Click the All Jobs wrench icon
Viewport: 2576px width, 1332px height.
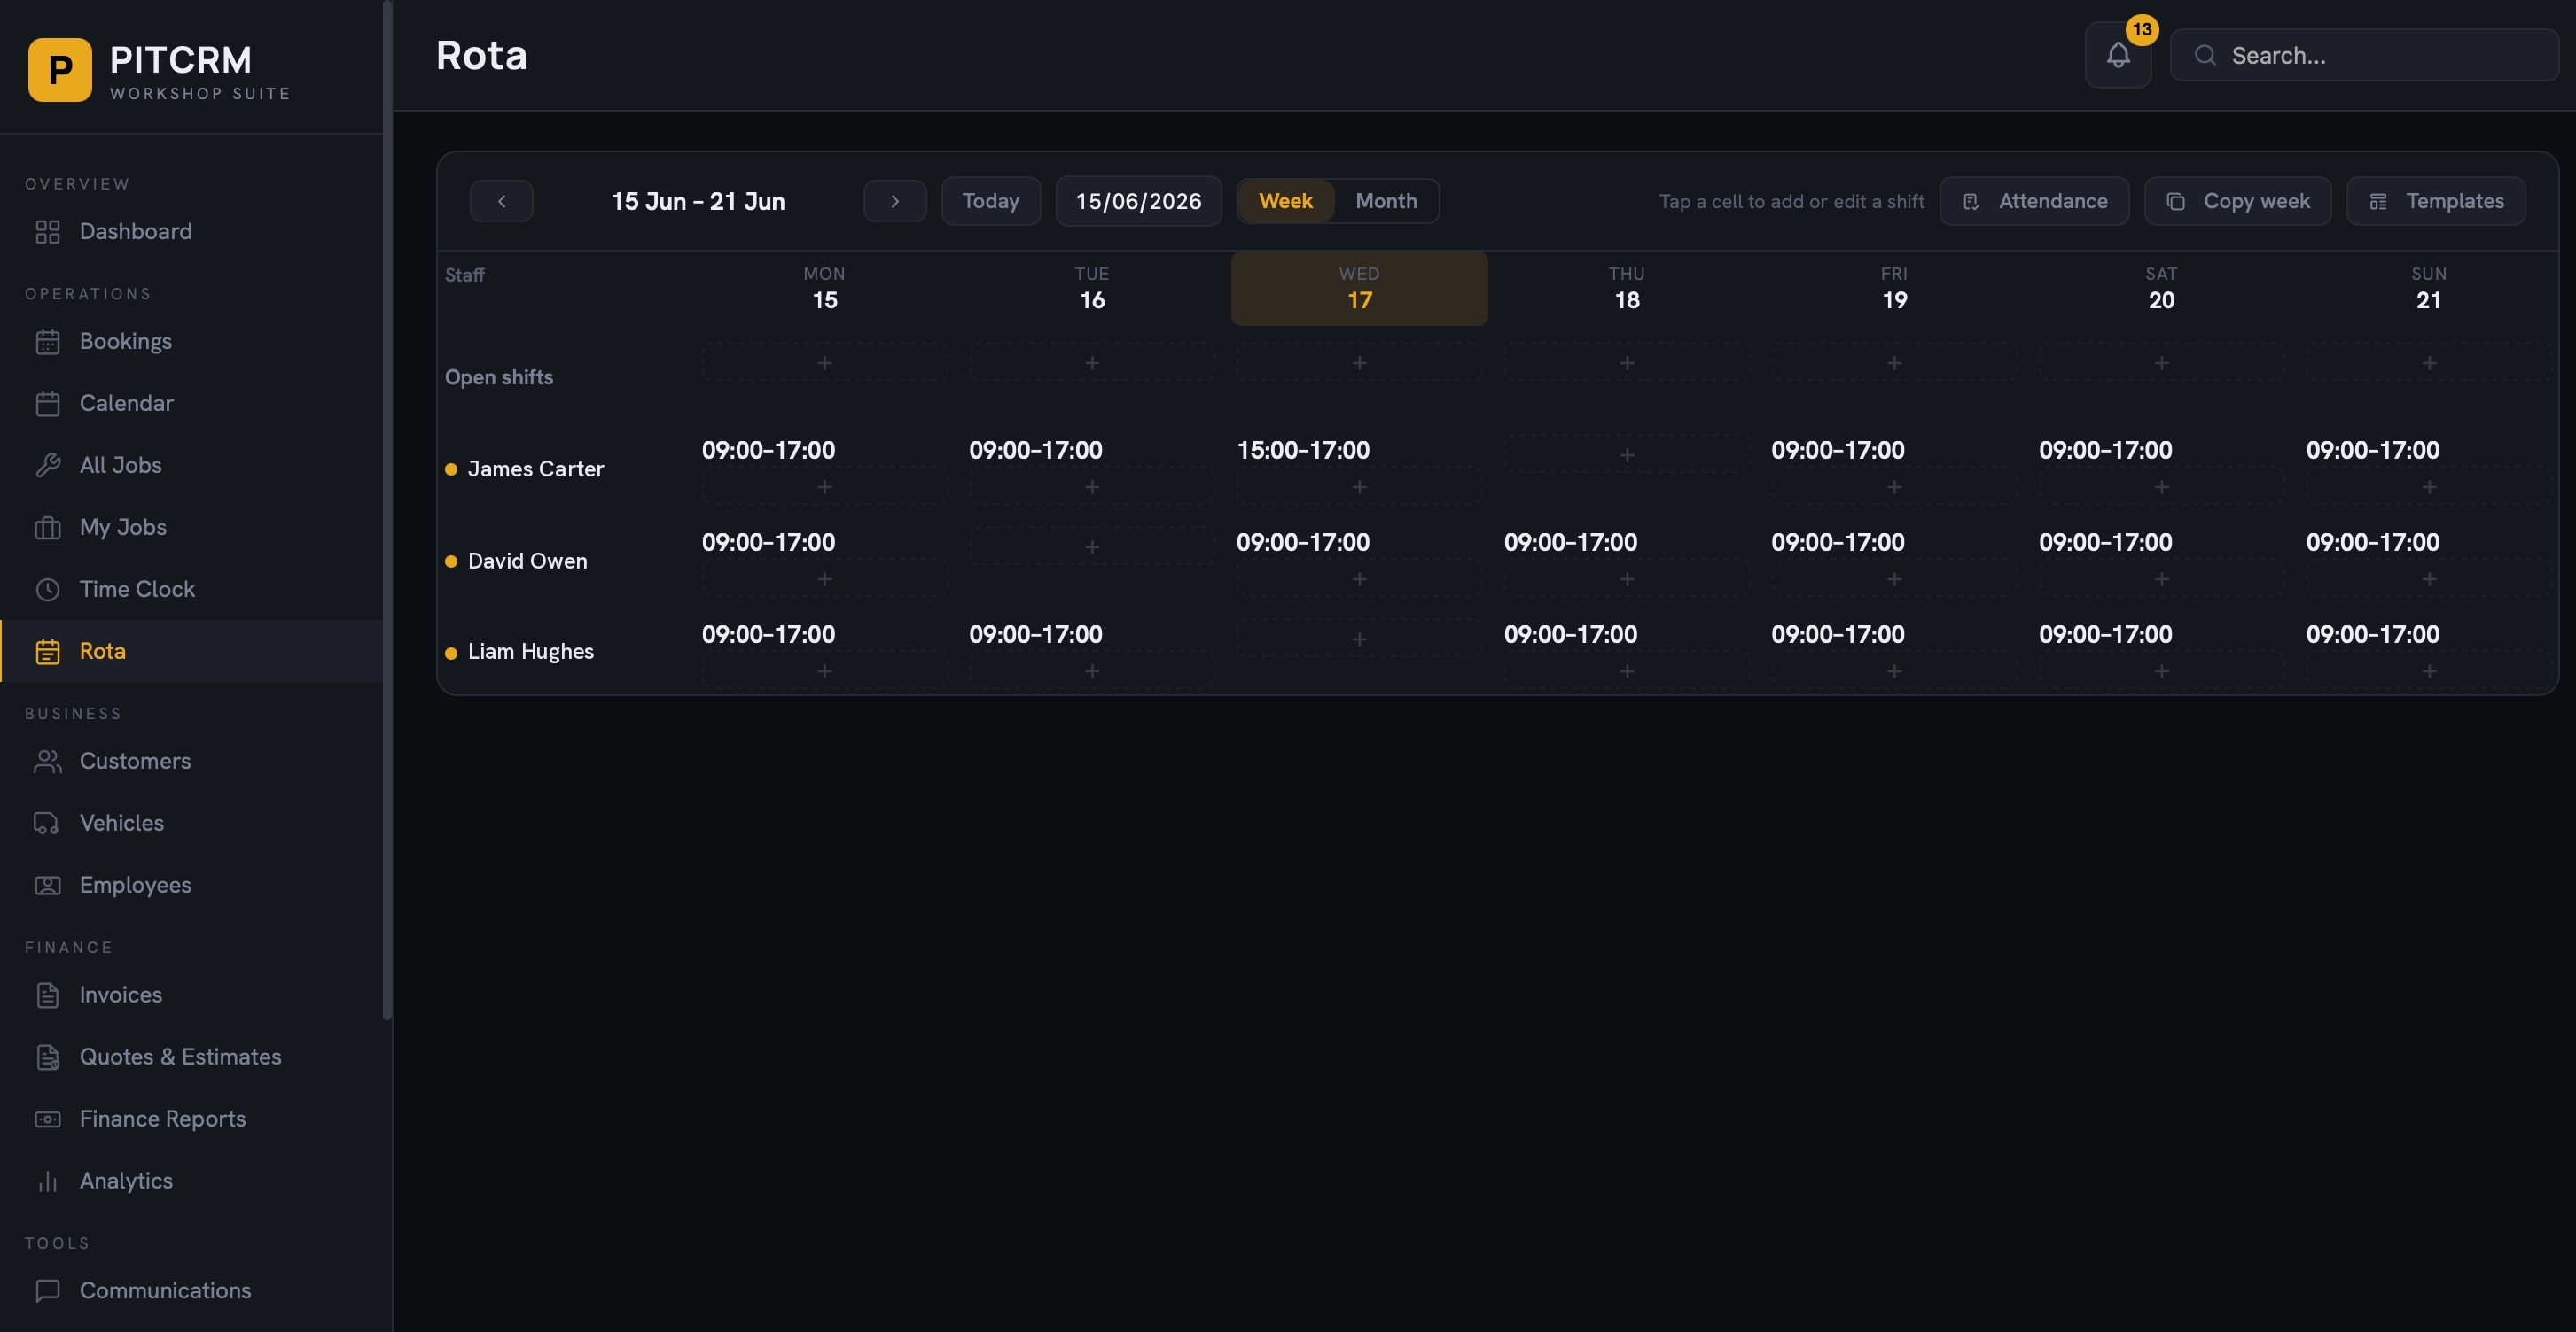pyautogui.click(x=47, y=466)
